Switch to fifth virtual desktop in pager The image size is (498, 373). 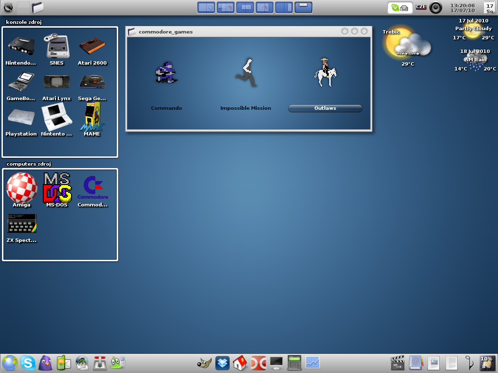pyautogui.click(x=284, y=7)
